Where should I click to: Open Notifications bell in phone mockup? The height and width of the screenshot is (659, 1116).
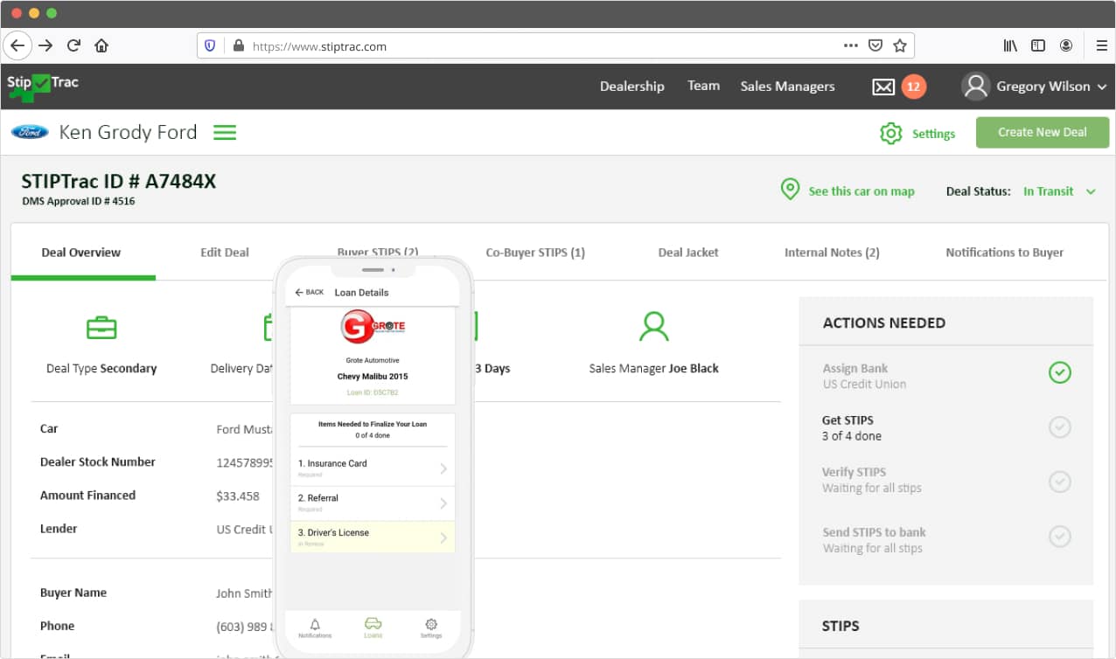point(315,626)
